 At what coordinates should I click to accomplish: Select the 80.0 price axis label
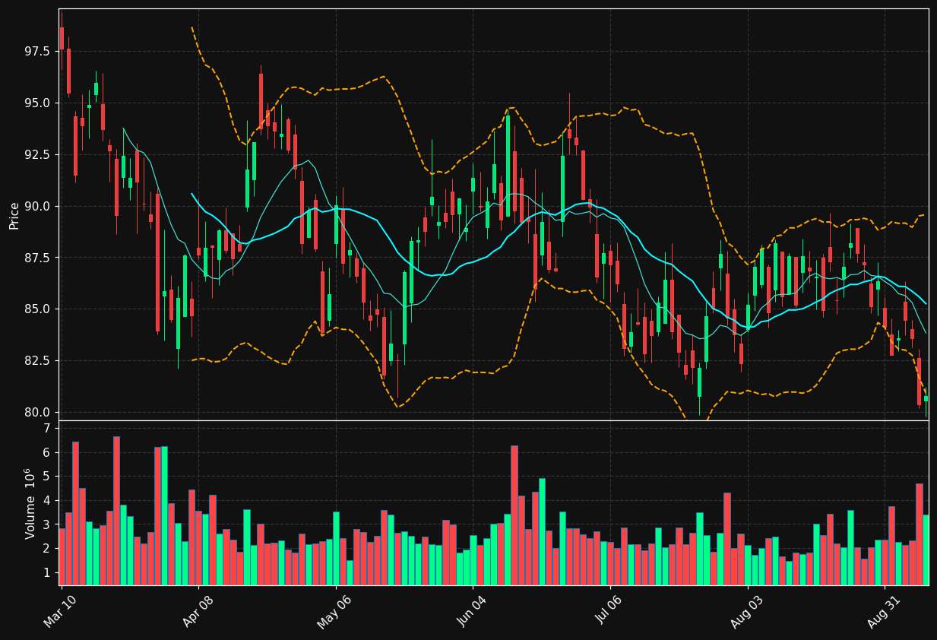[36, 413]
